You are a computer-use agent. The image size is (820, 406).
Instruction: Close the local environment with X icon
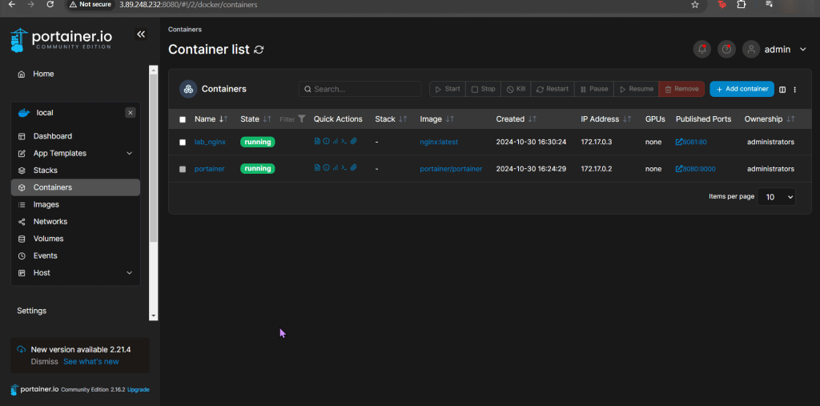point(131,113)
